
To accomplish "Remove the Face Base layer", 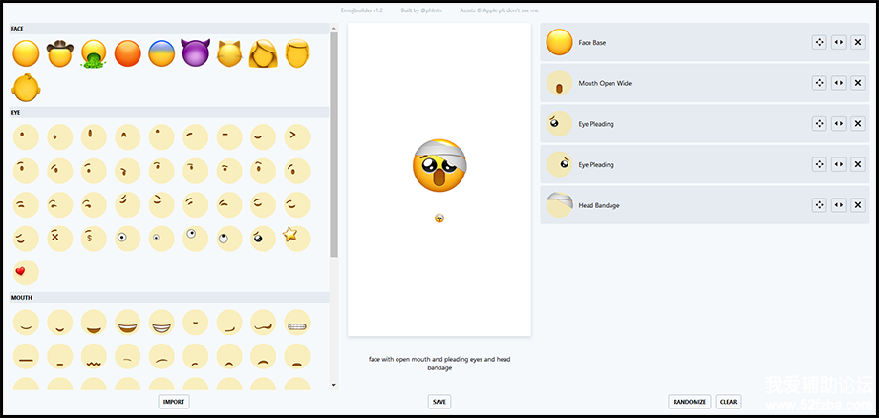I will pos(858,43).
